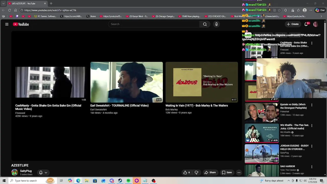Viewport: 327px width, 184px height.
Task: Open Wiz Khalifa The Plan thumbnail
Action: [262, 133]
